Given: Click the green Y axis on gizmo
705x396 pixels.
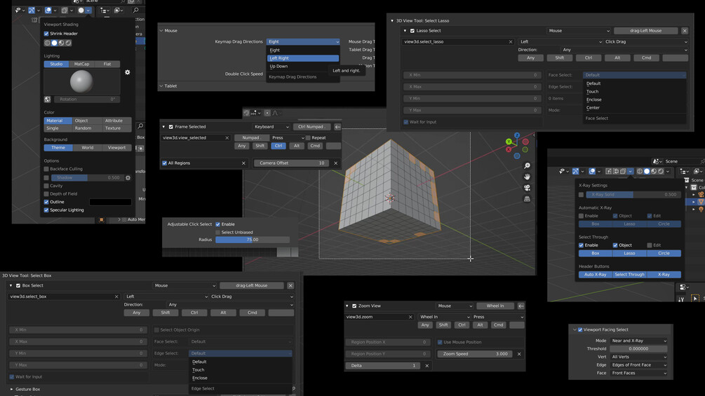Looking at the screenshot, I should (x=509, y=142).
